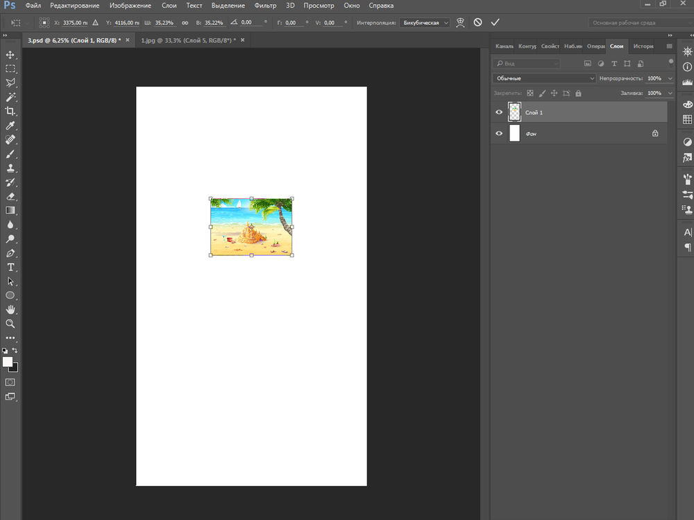Click the foreground color swatch
Viewport: 694px width, 520px height.
point(8,362)
